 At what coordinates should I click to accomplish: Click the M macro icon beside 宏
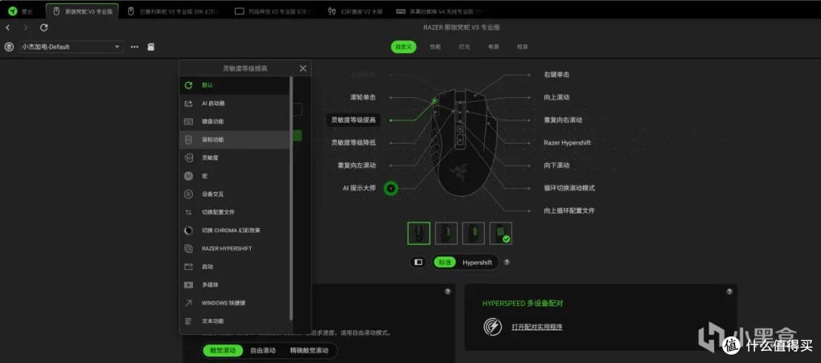189,175
